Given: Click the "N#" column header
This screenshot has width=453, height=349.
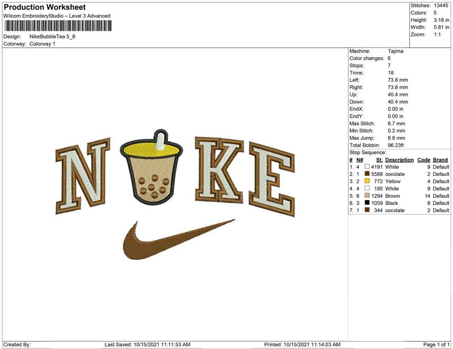Looking at the screenshot, I should click(x=360, y=160).
